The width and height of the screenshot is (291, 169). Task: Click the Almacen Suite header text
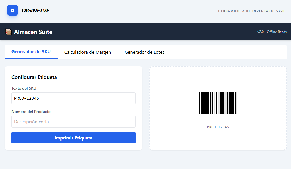coord(33,32)
